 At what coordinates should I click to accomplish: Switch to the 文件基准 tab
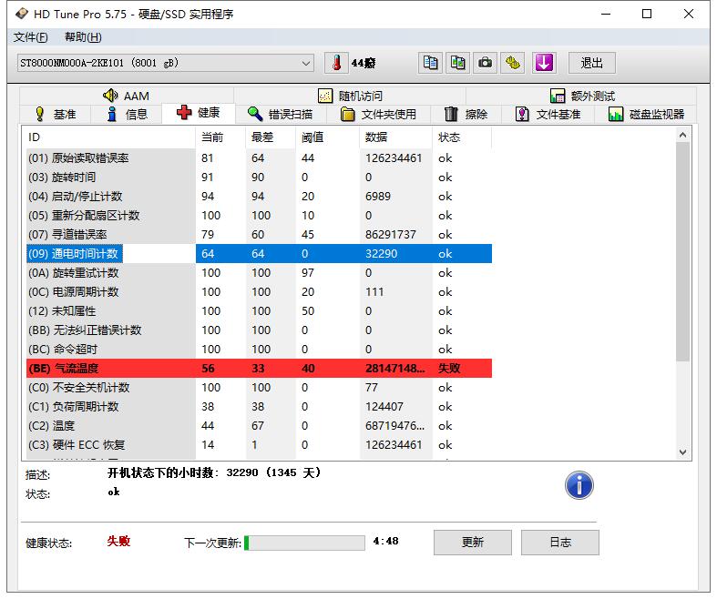click(548, 114)
